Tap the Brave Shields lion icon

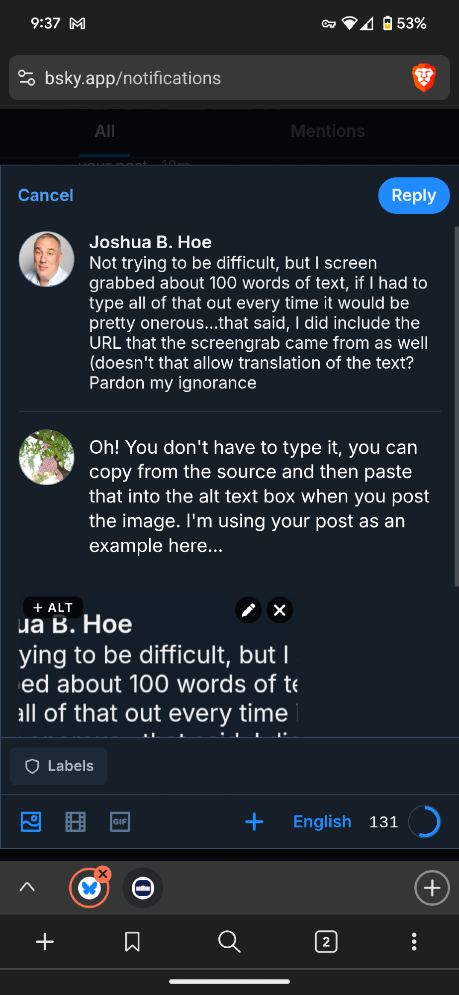(424, 78)
